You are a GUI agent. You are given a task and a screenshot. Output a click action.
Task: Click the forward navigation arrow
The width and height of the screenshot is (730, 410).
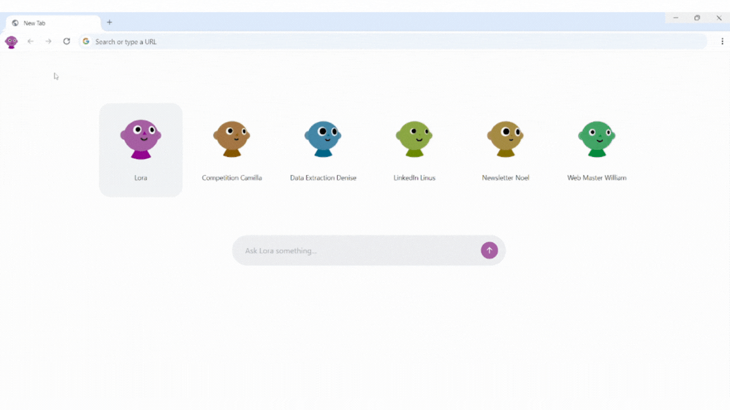(48, 41)
